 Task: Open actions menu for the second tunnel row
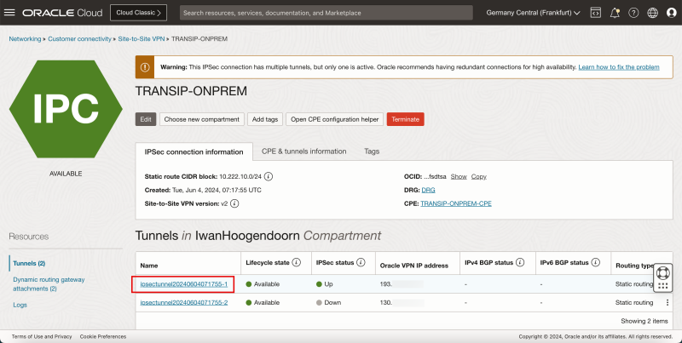(x=668, y=302)
